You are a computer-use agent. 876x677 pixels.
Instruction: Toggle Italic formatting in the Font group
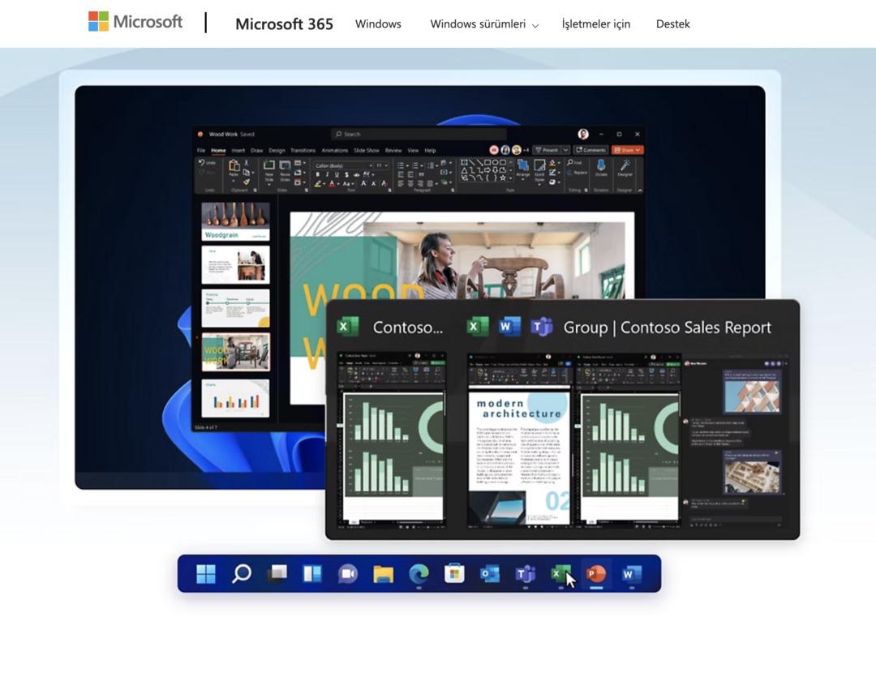pyautogui.click(x=328, y=175)
